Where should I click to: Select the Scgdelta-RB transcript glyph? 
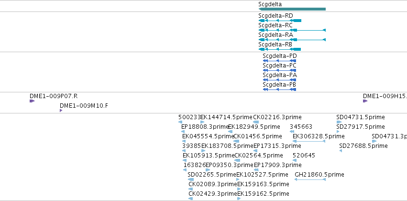[280, 49]
